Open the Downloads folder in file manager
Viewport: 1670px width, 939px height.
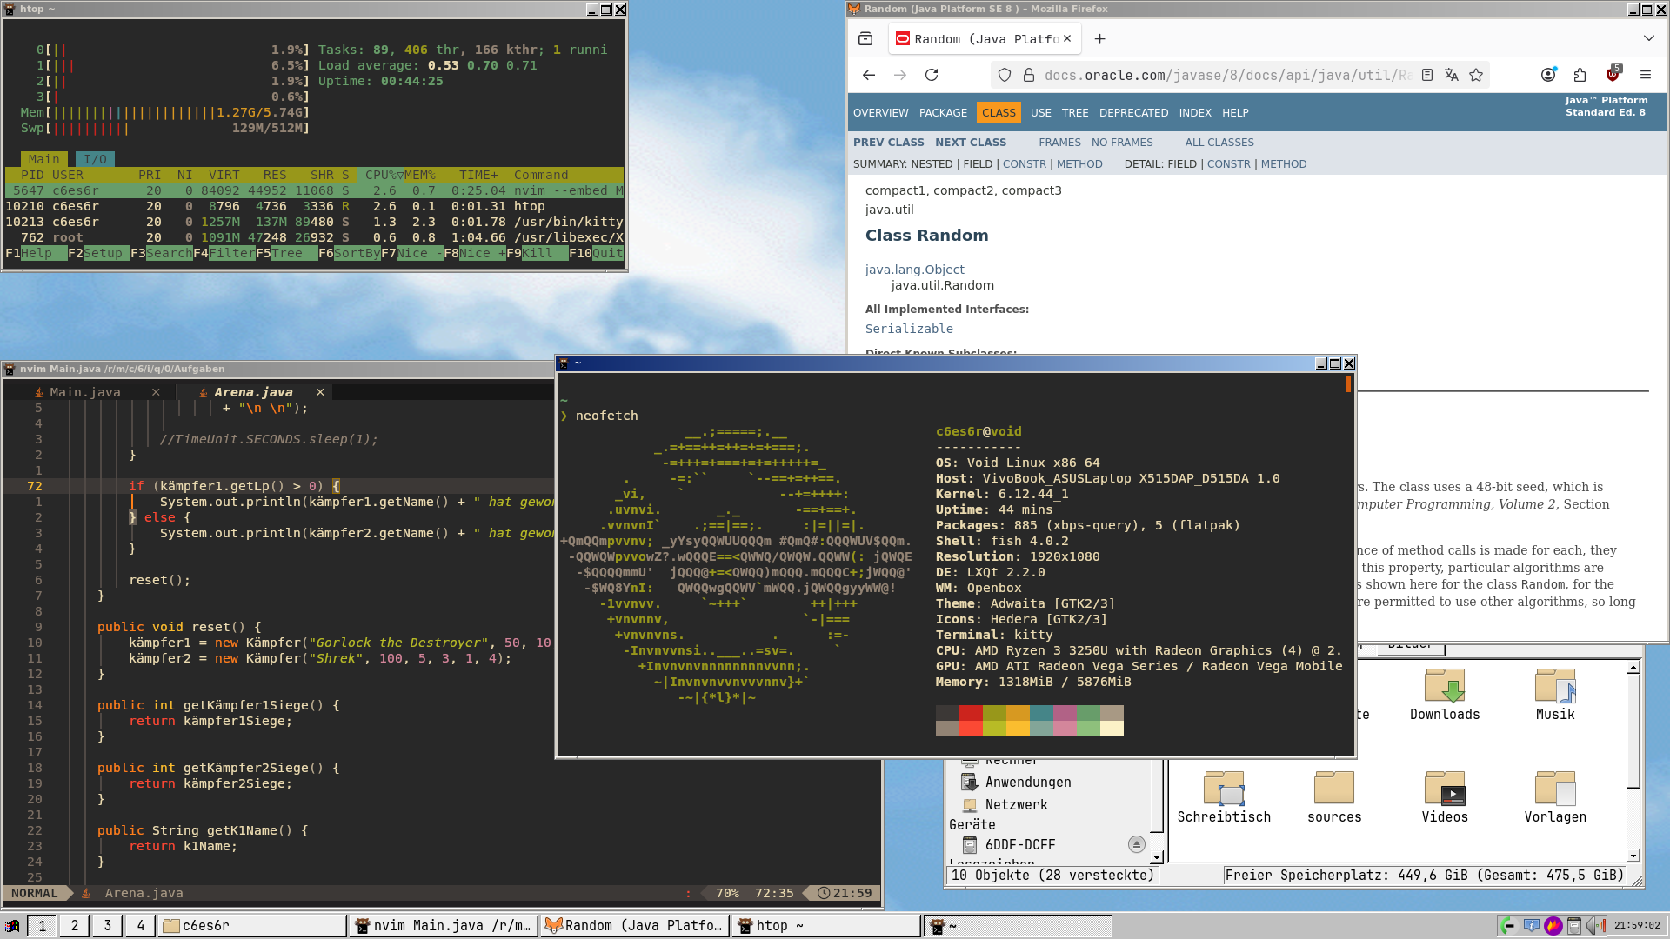(1444, 695)
